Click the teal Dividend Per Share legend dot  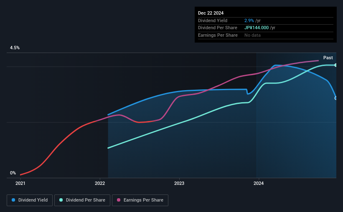coord(61,200)
